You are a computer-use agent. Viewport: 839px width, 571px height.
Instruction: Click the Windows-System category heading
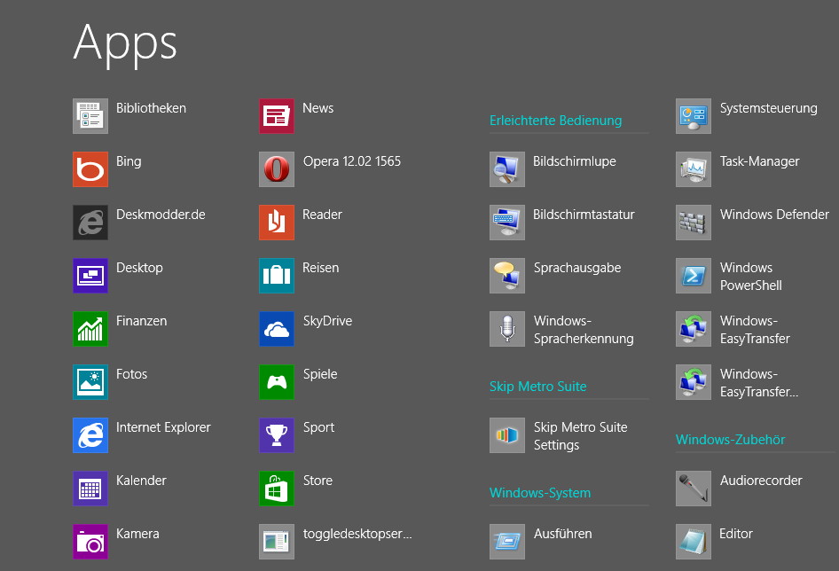point(540,493)
